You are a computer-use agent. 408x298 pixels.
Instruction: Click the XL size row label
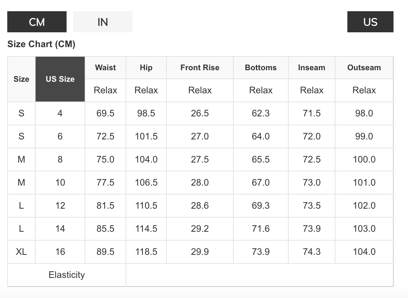pos(21,252)
